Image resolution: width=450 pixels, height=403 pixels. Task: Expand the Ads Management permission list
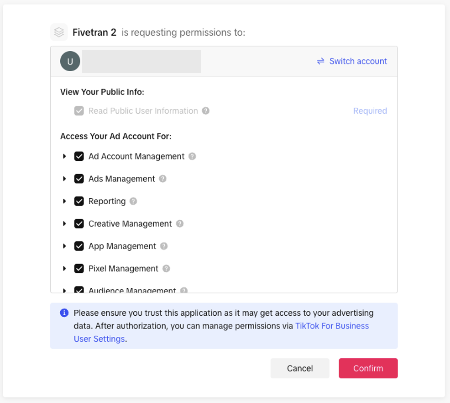coord(64,179)
